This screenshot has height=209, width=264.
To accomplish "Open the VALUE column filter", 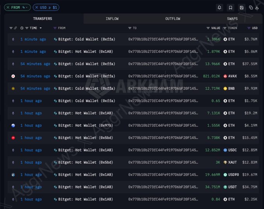I will [x=208, y=28].
